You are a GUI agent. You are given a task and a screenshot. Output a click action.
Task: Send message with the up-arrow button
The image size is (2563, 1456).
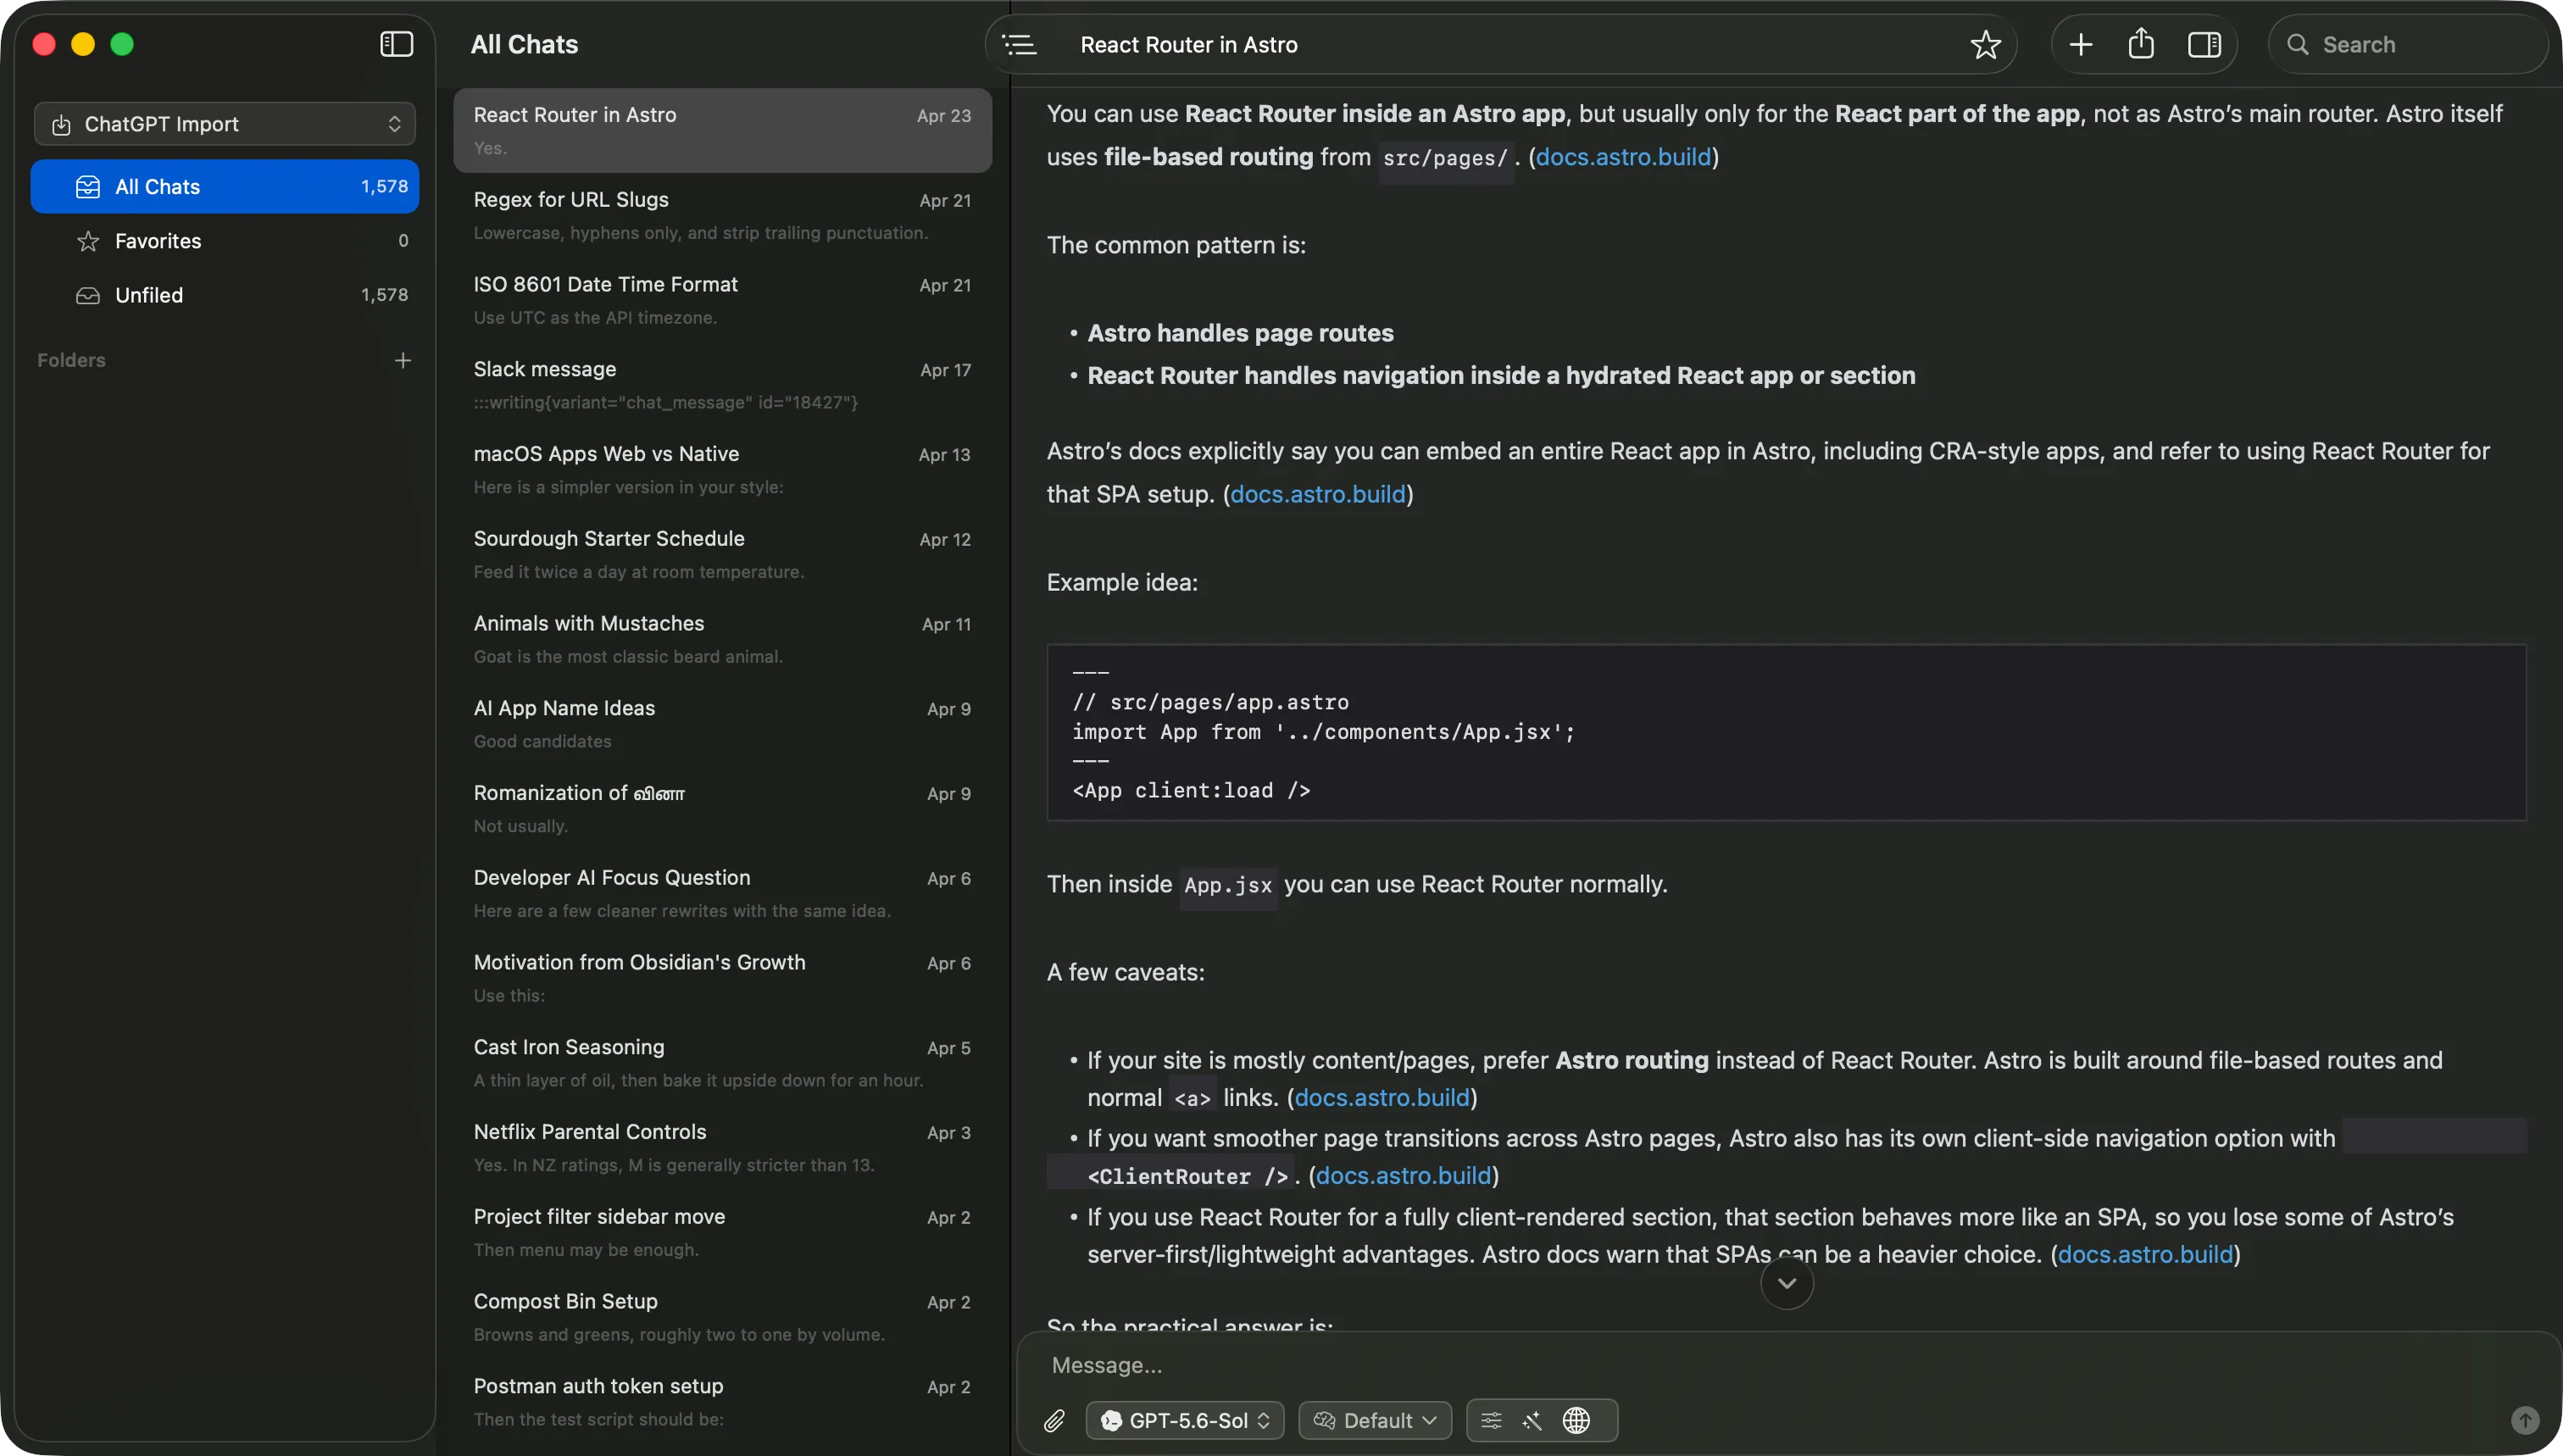pos(2524,1420)
